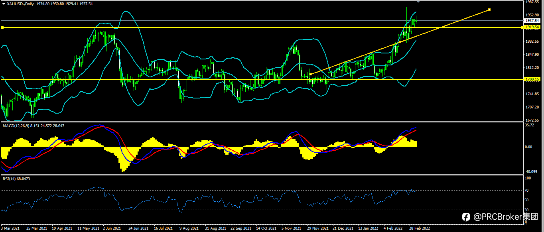Click the gray chart shift triangle marker
Viewport: 544px width, 232px height.
(418, 2)
